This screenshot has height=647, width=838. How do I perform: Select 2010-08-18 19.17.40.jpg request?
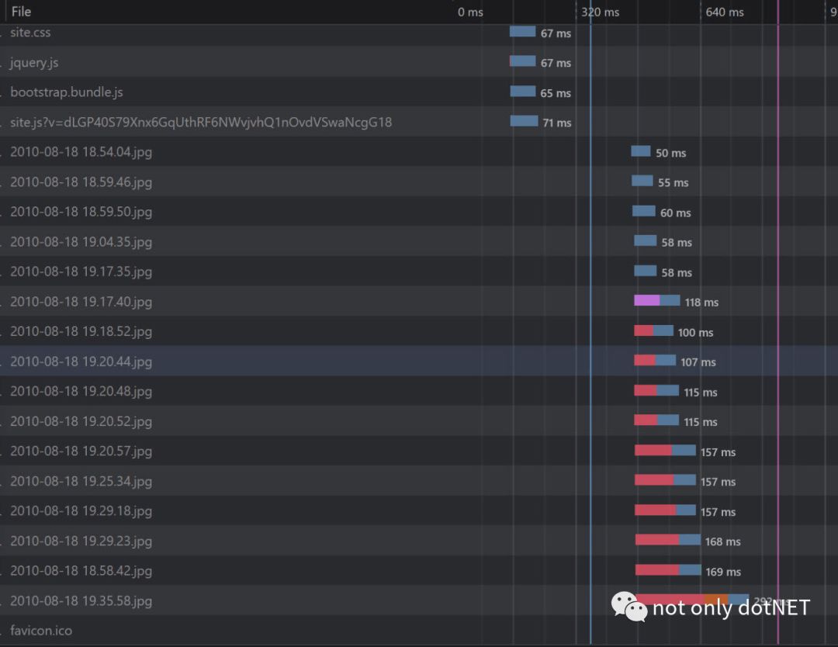(x=419, y=301)
